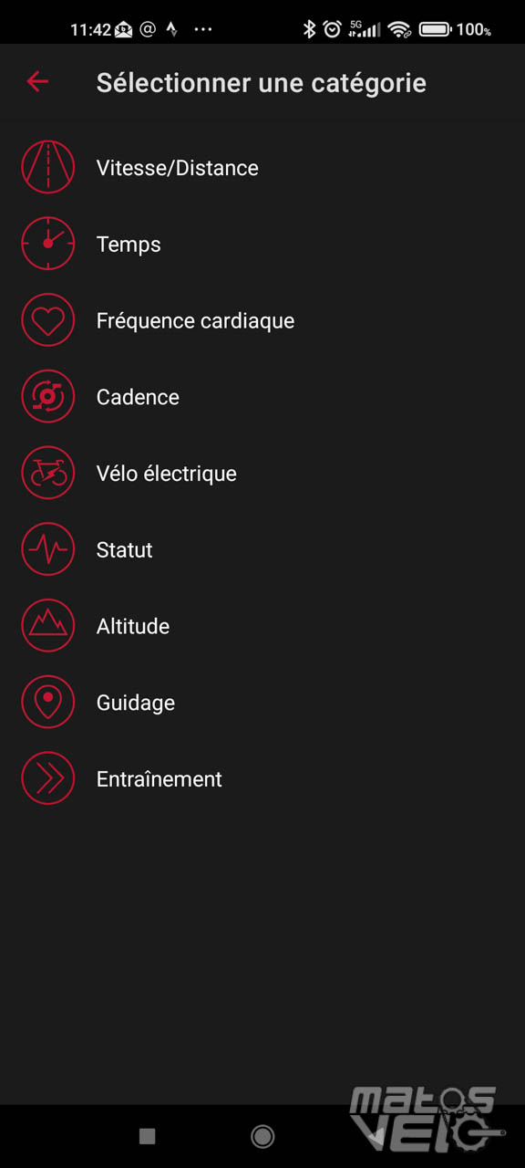Tap the Android home circle button
This screenshot has width=525, height=1168.
click(x=262, y=1136)
